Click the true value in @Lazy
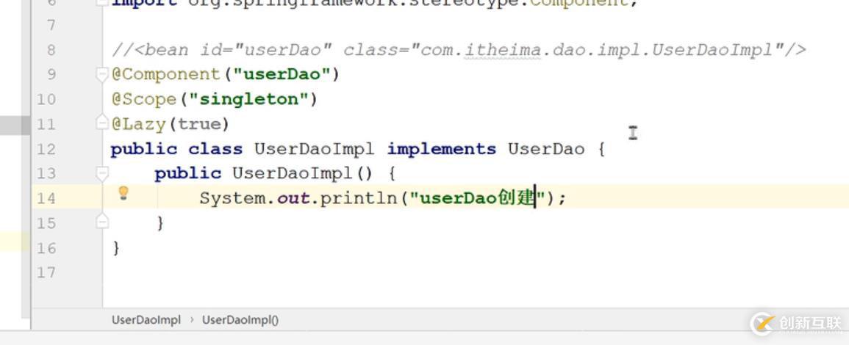This screenshot has width=849, height=345. (198, 124)
